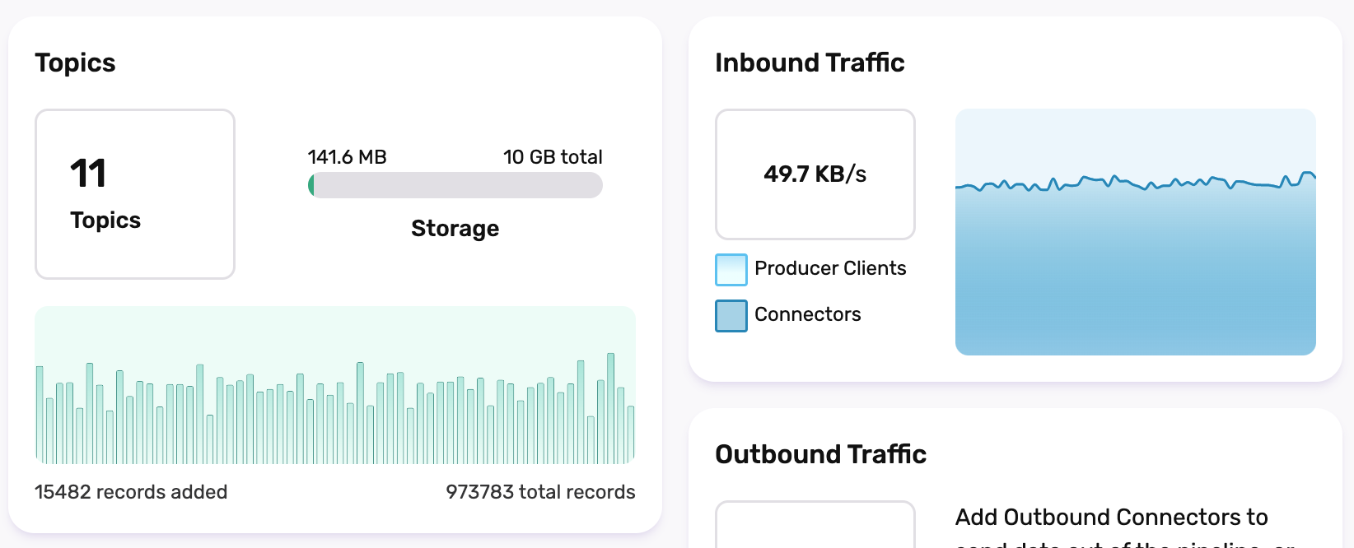Click the 141.6 MB storage used value
1354x548 pixels.
[x=347, y=156]
